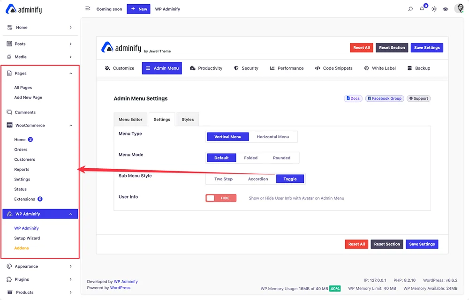Click the Plugins puzzle icon
The height and width of the screenshot is (300, 469).
9,279
